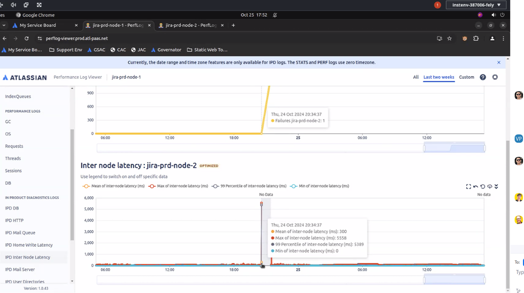Open the tab search dropdown arrow
This screenshot has height=293, width=524.
(4, 25)
